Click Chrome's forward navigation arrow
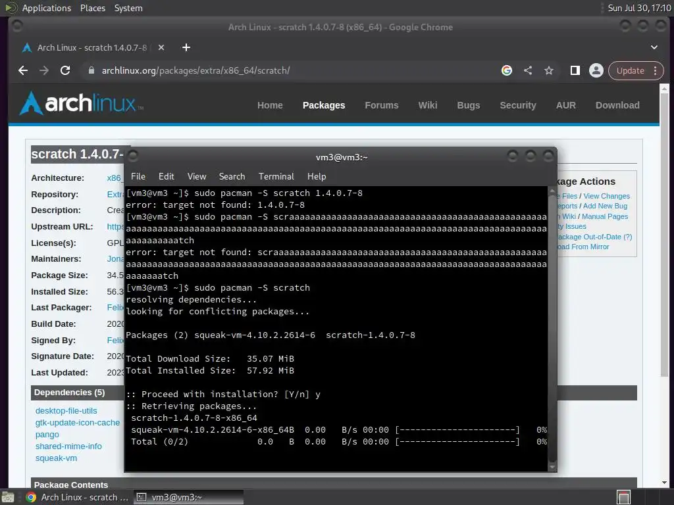The image size is (674, 505). click(44, 70)
